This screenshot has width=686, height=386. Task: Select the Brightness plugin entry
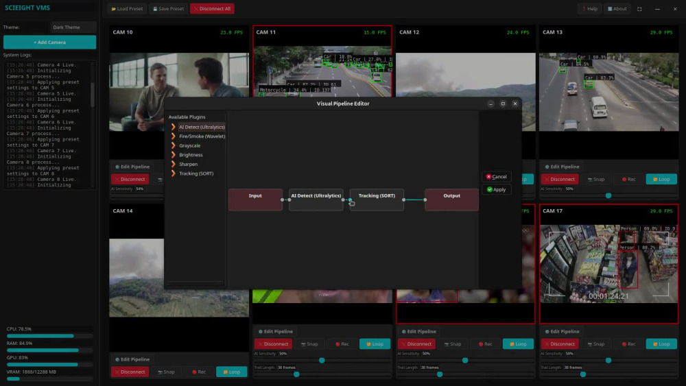(191, 155)
